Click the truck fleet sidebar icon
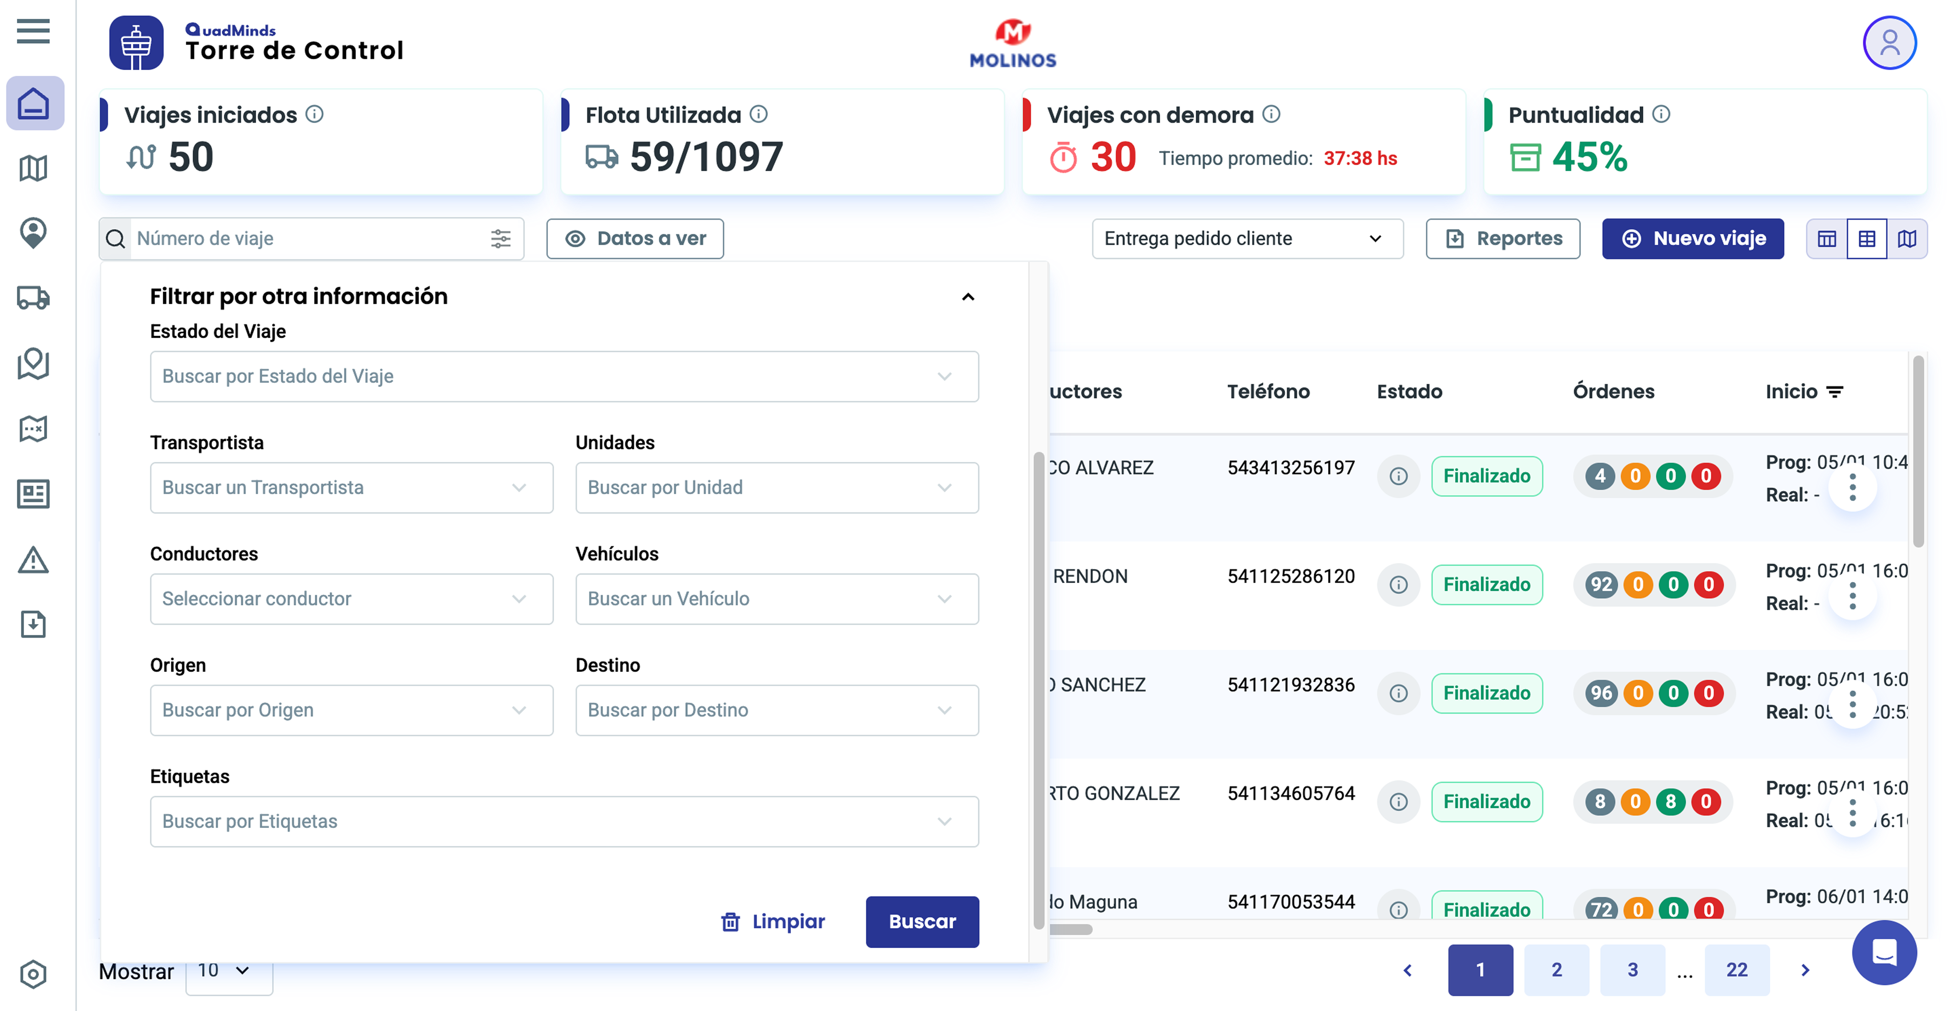This screenshot has height=1011, width=1948. [x=32, y=298]
